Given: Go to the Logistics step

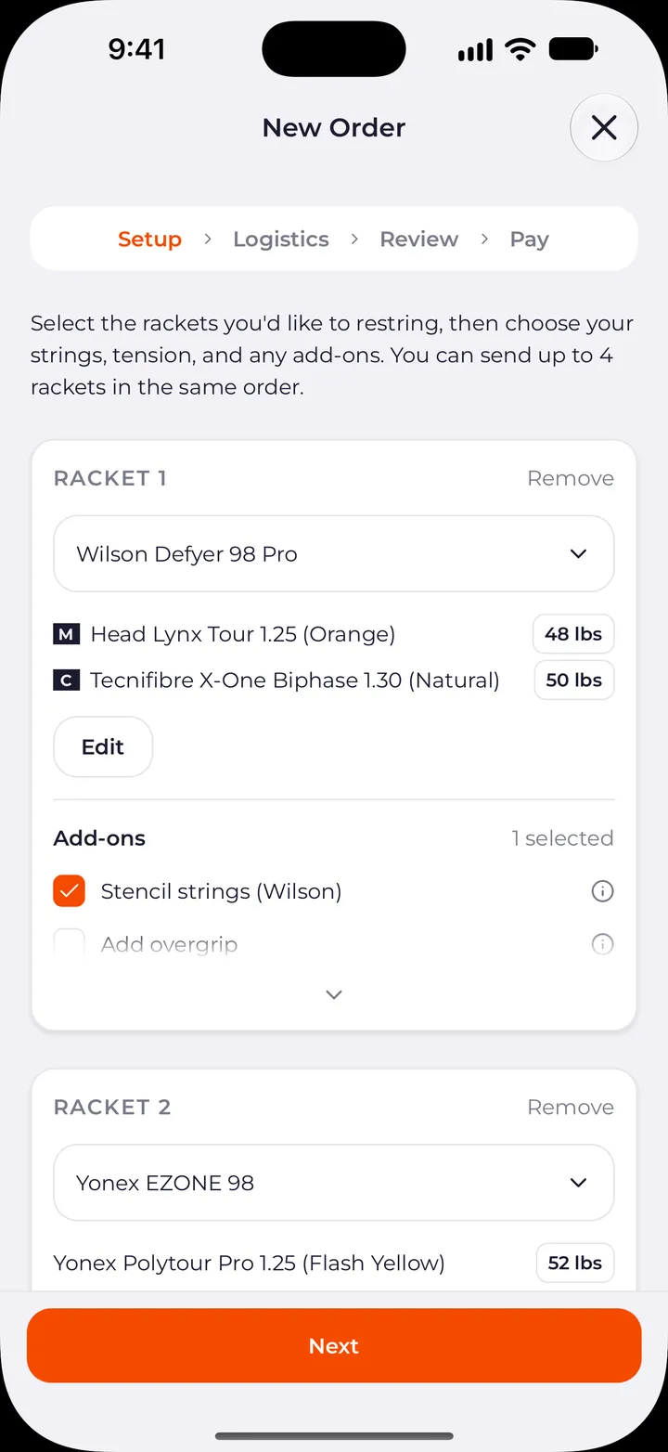Looking at the screenshot, I should point(281,240).
